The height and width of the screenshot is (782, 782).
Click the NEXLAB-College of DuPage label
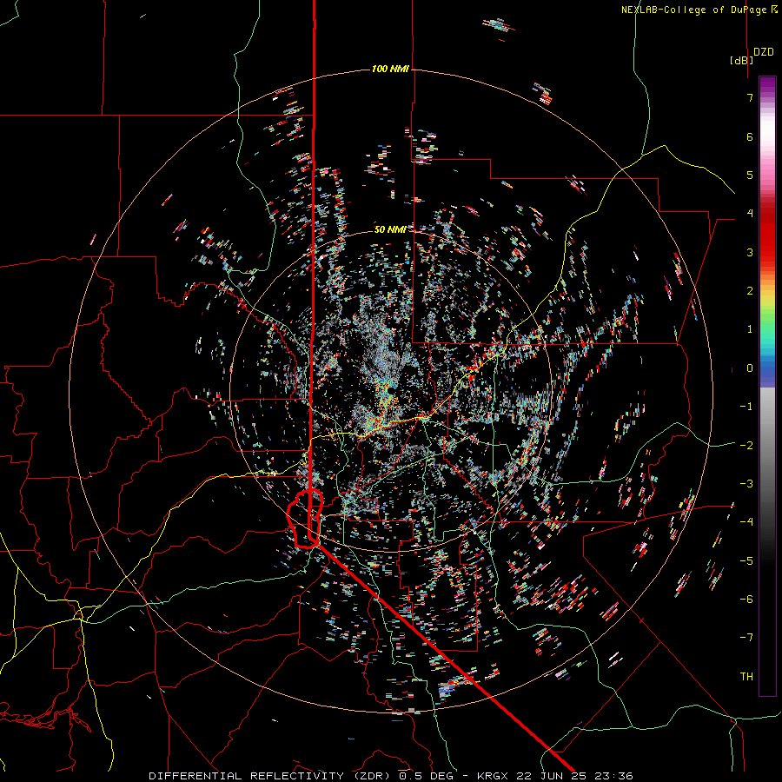tap(699, 10)
